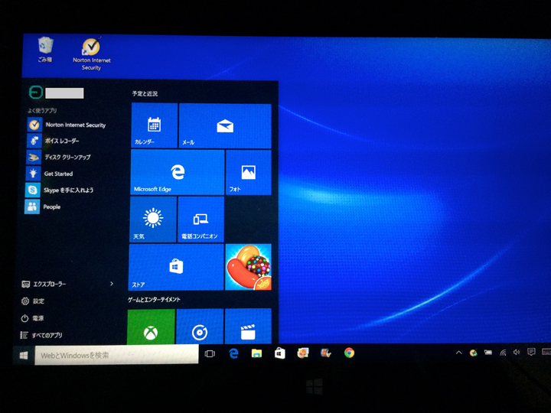Open the メール (Mail) tile

(x=224, y=126)
